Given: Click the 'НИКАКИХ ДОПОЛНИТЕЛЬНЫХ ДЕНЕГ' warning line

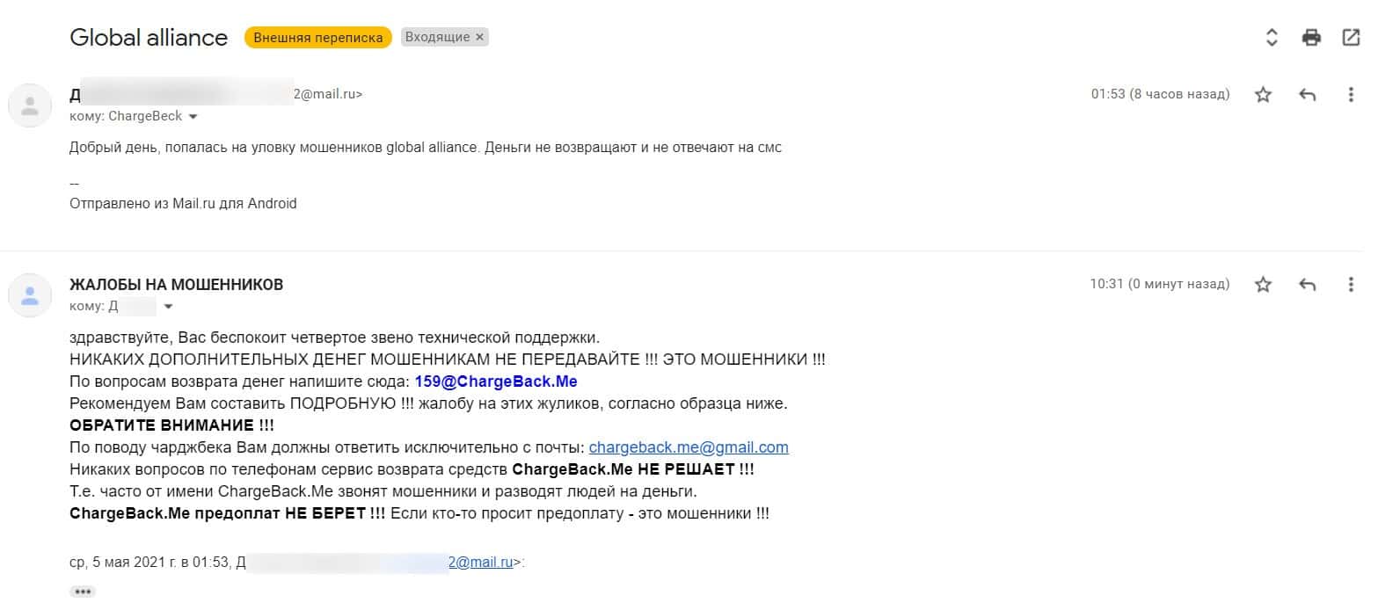Looking at the screenshot, I should click(x=448, y=360).
